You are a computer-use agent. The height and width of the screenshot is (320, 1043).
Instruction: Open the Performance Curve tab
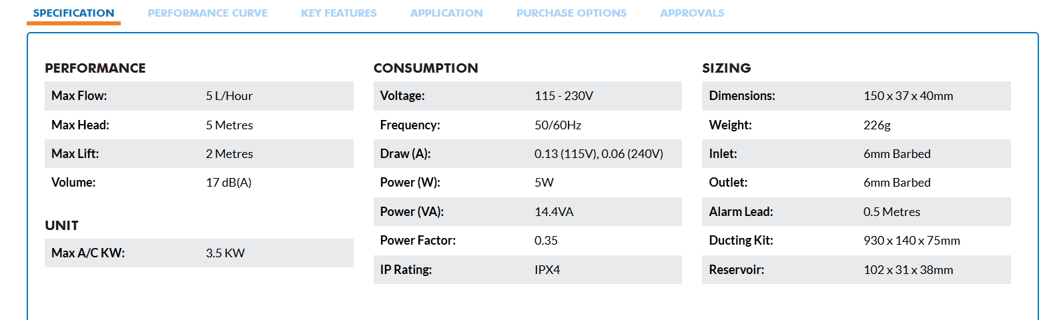point(208,13)
